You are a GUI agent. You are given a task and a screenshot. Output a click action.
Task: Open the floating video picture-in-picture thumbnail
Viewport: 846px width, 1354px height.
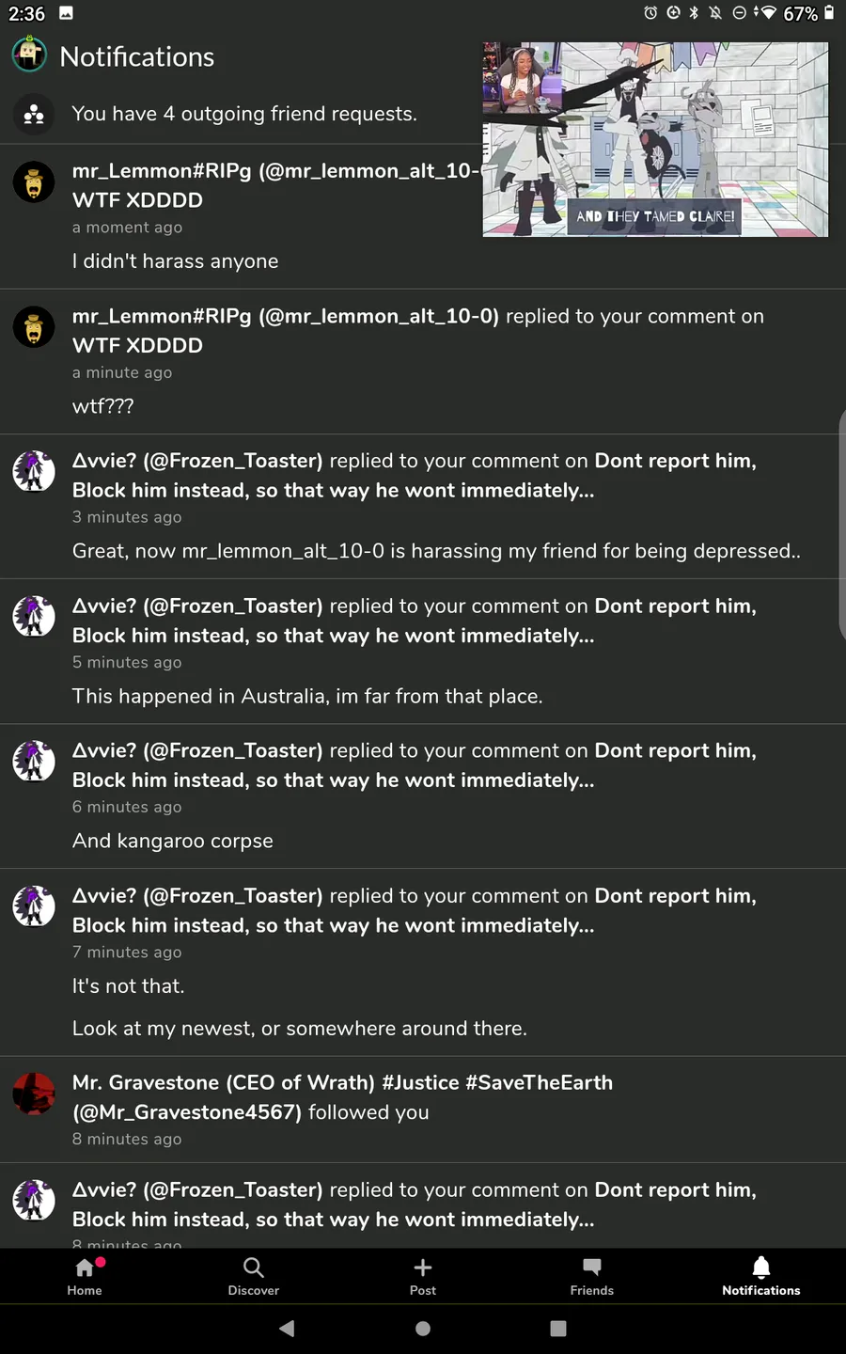coord(655,139)
